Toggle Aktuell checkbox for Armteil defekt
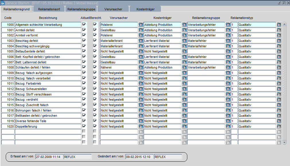The image size is (290, 166). 84,30
